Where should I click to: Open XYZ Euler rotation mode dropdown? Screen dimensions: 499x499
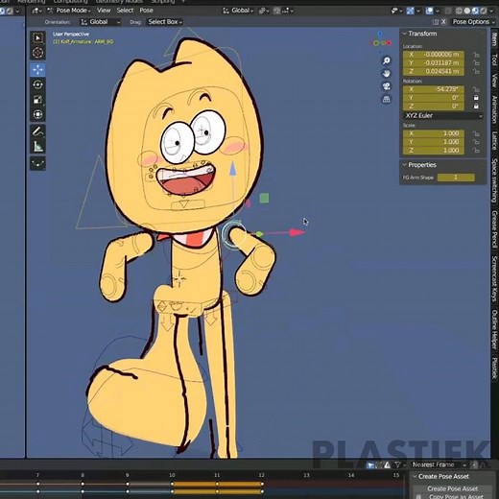(443, 116)
